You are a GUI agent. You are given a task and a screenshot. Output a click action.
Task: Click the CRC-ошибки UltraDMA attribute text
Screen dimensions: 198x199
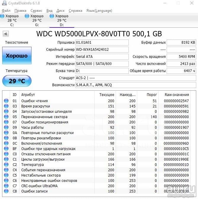[39, 186]
